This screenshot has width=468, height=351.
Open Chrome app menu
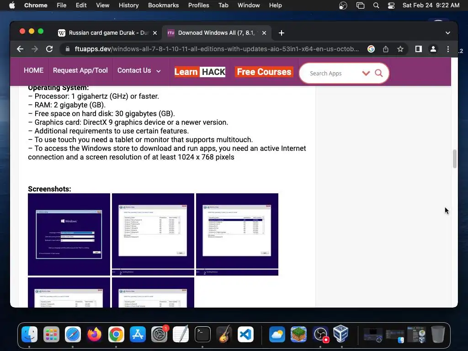(x=36, y=5)
